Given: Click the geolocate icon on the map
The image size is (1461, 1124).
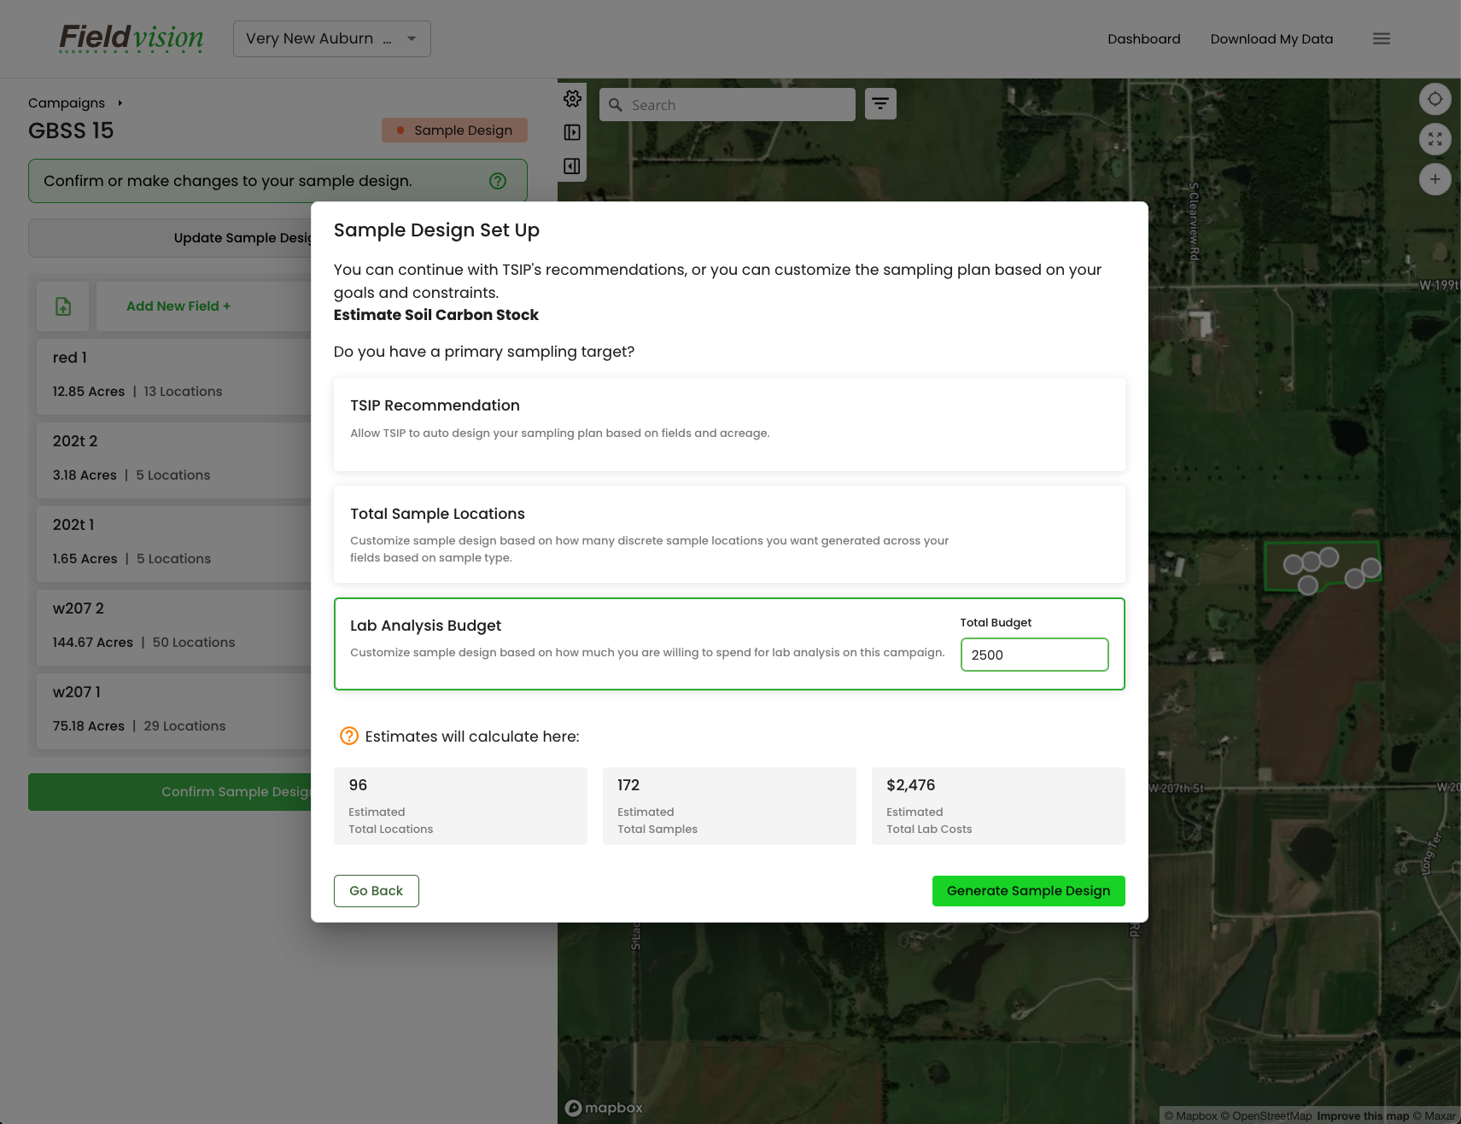Looking at the screenshot, I should coord(1435,98).
